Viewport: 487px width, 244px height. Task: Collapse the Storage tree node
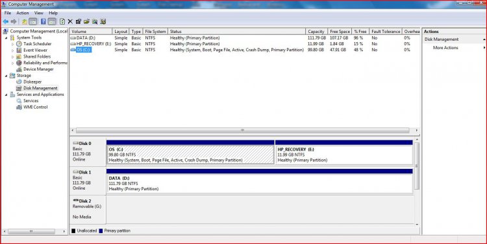point(6,76)
